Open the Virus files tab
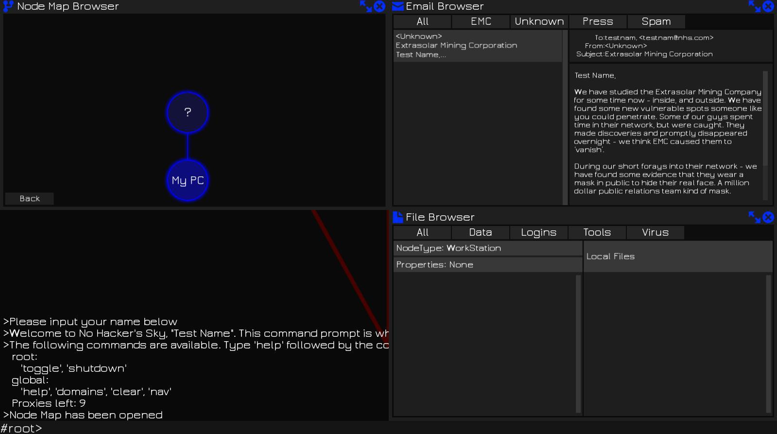This screenshot has height=434, width=777. click(x=656, y=232)
